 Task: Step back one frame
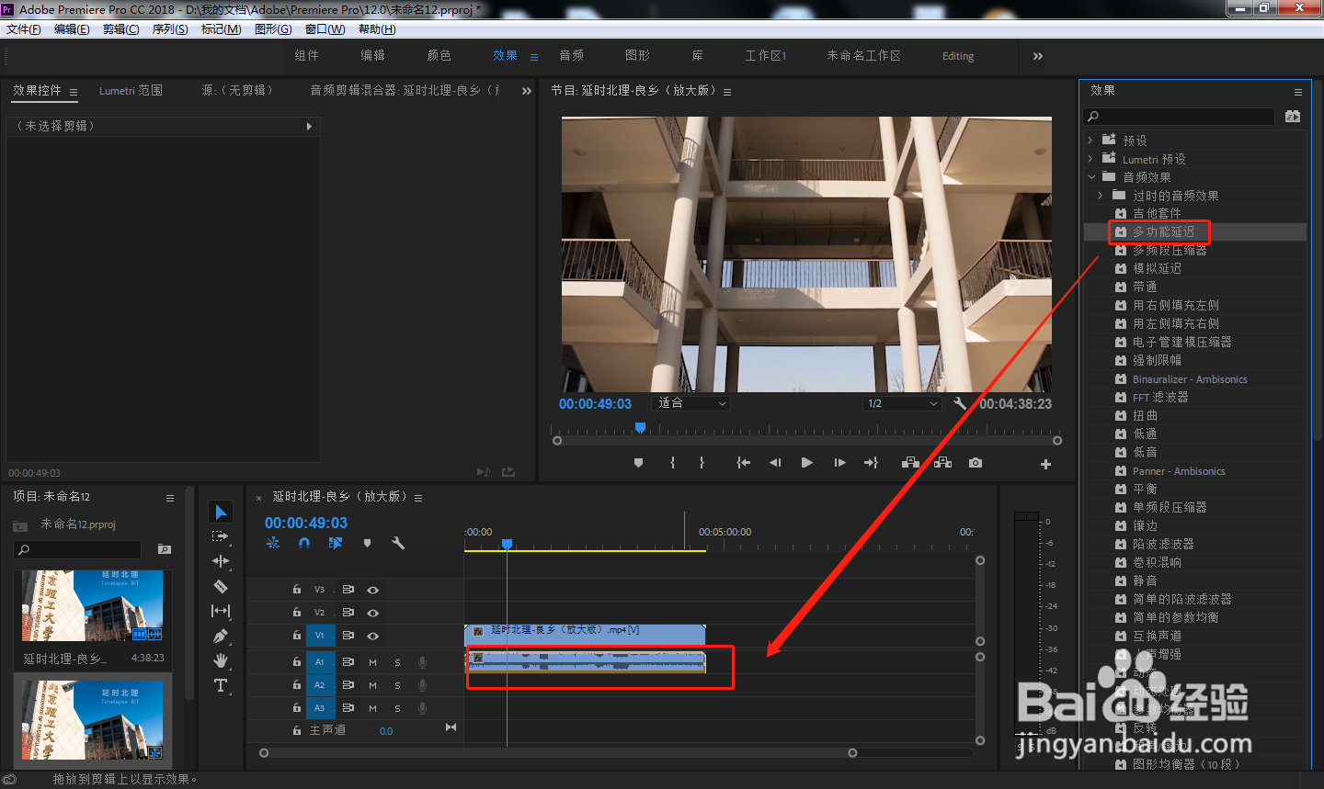coord(775,463)
